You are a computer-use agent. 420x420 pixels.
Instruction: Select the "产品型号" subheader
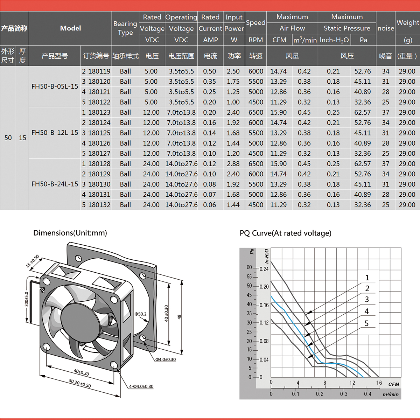tap(55, 56)
